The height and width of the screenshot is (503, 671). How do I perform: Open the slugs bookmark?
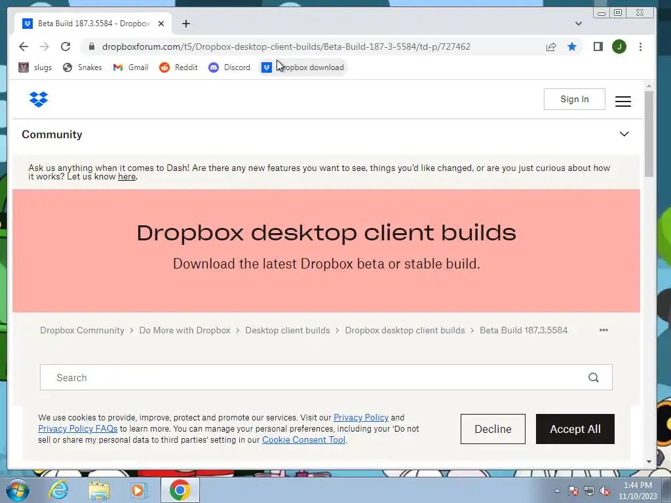tap(35, 67)
